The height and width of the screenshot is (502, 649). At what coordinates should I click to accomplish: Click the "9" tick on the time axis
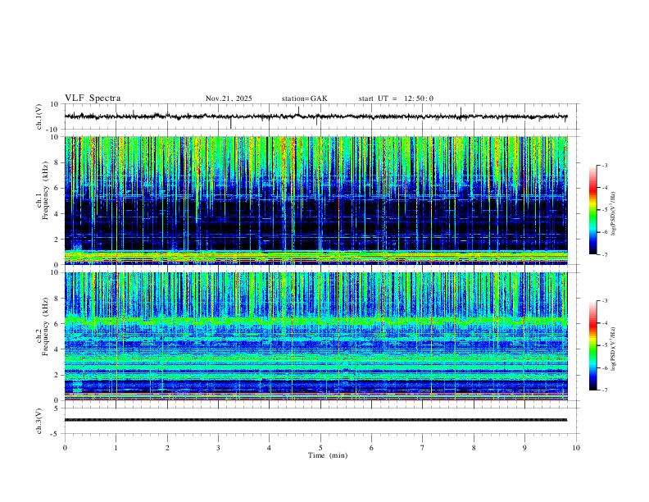pyautogui.click(x=524, y=448)
